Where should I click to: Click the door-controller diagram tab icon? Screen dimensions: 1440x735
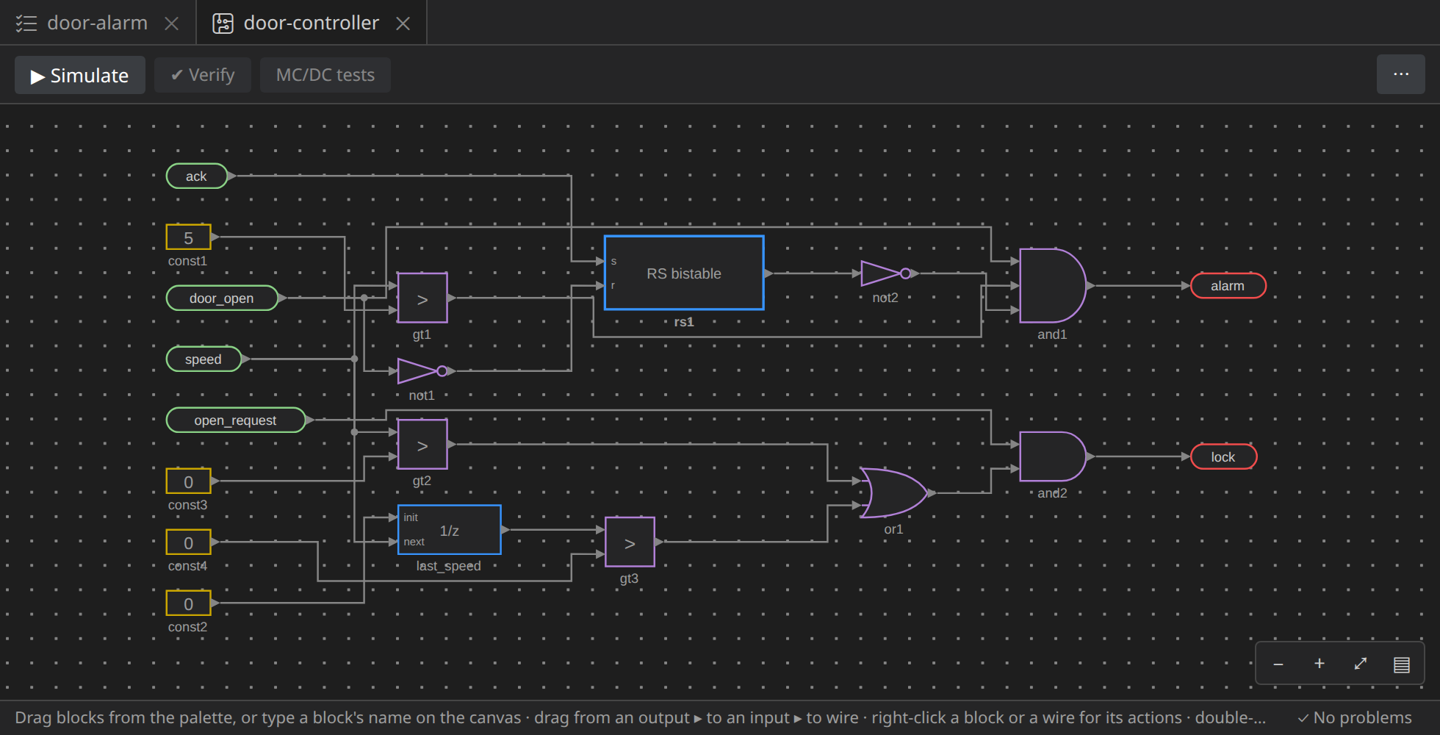click(223, 24)
